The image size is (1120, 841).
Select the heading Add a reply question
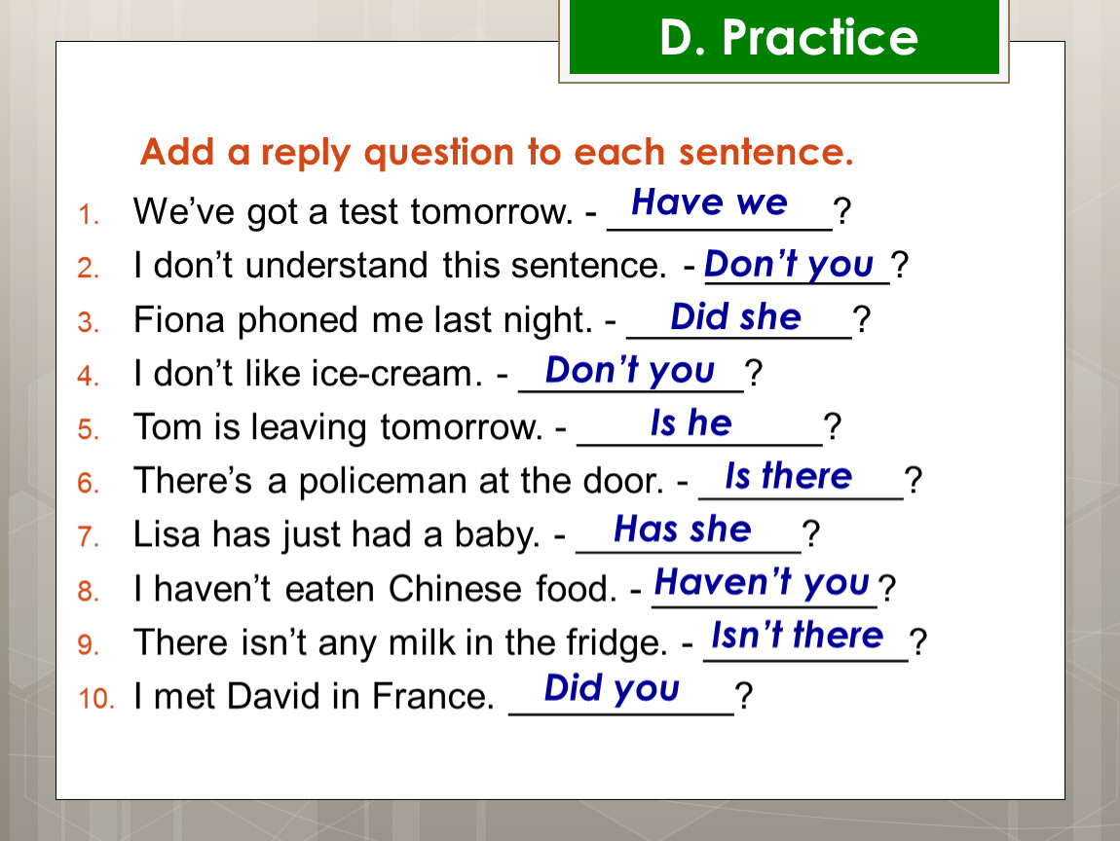click(497, 152)
